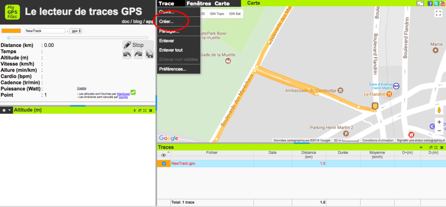This screenshot has width=446, height=207.
Task: Click Conditions d'utilisation map link
Action: click(378, 140)
